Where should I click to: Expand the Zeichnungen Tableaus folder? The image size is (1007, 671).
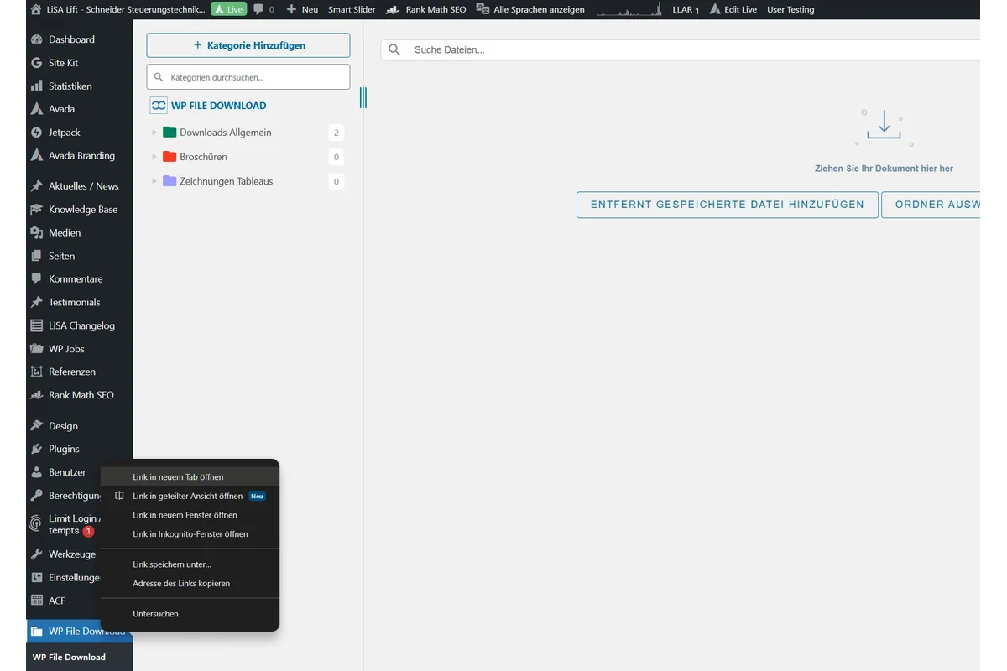(x=154, y=181)
